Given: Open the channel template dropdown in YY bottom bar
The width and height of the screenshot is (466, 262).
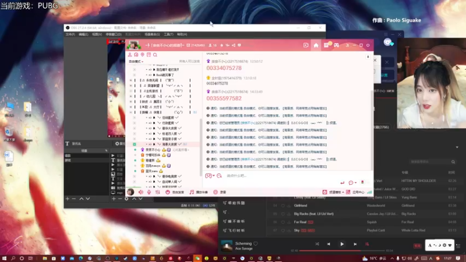Looking at the screenshot, I should [x=333, y=192].
